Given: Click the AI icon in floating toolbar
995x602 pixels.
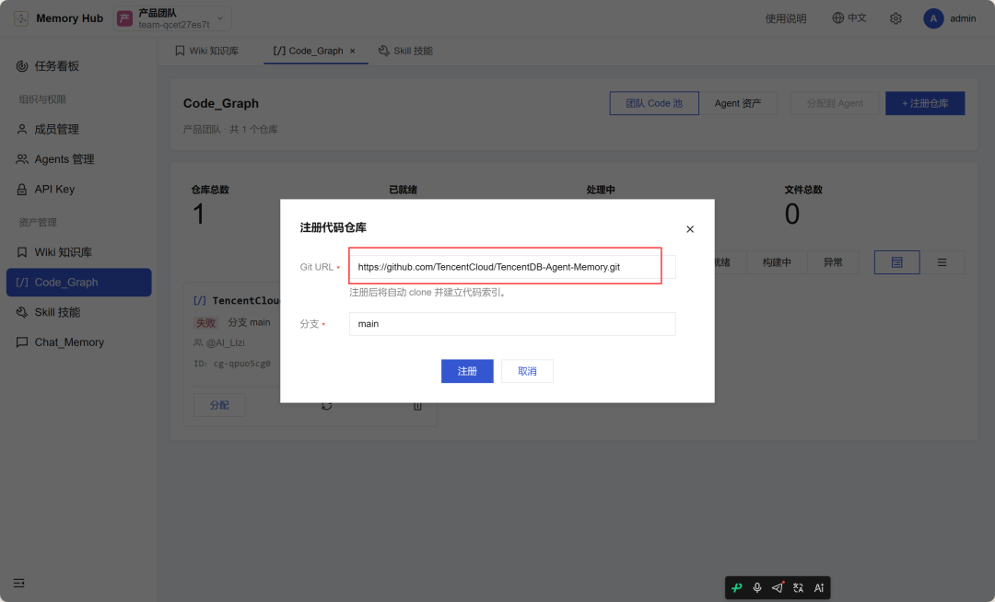Looking at the screenshot, I should pos(819,587).
